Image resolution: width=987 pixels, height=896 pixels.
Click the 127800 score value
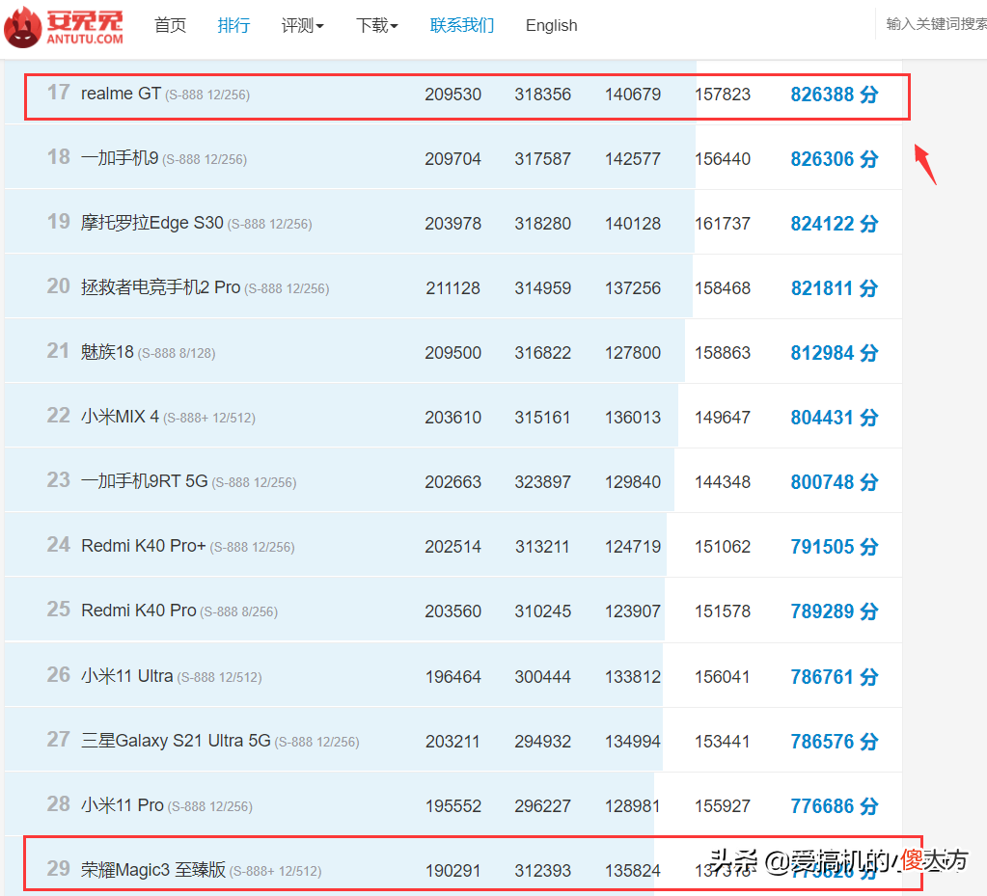point(633,353)
